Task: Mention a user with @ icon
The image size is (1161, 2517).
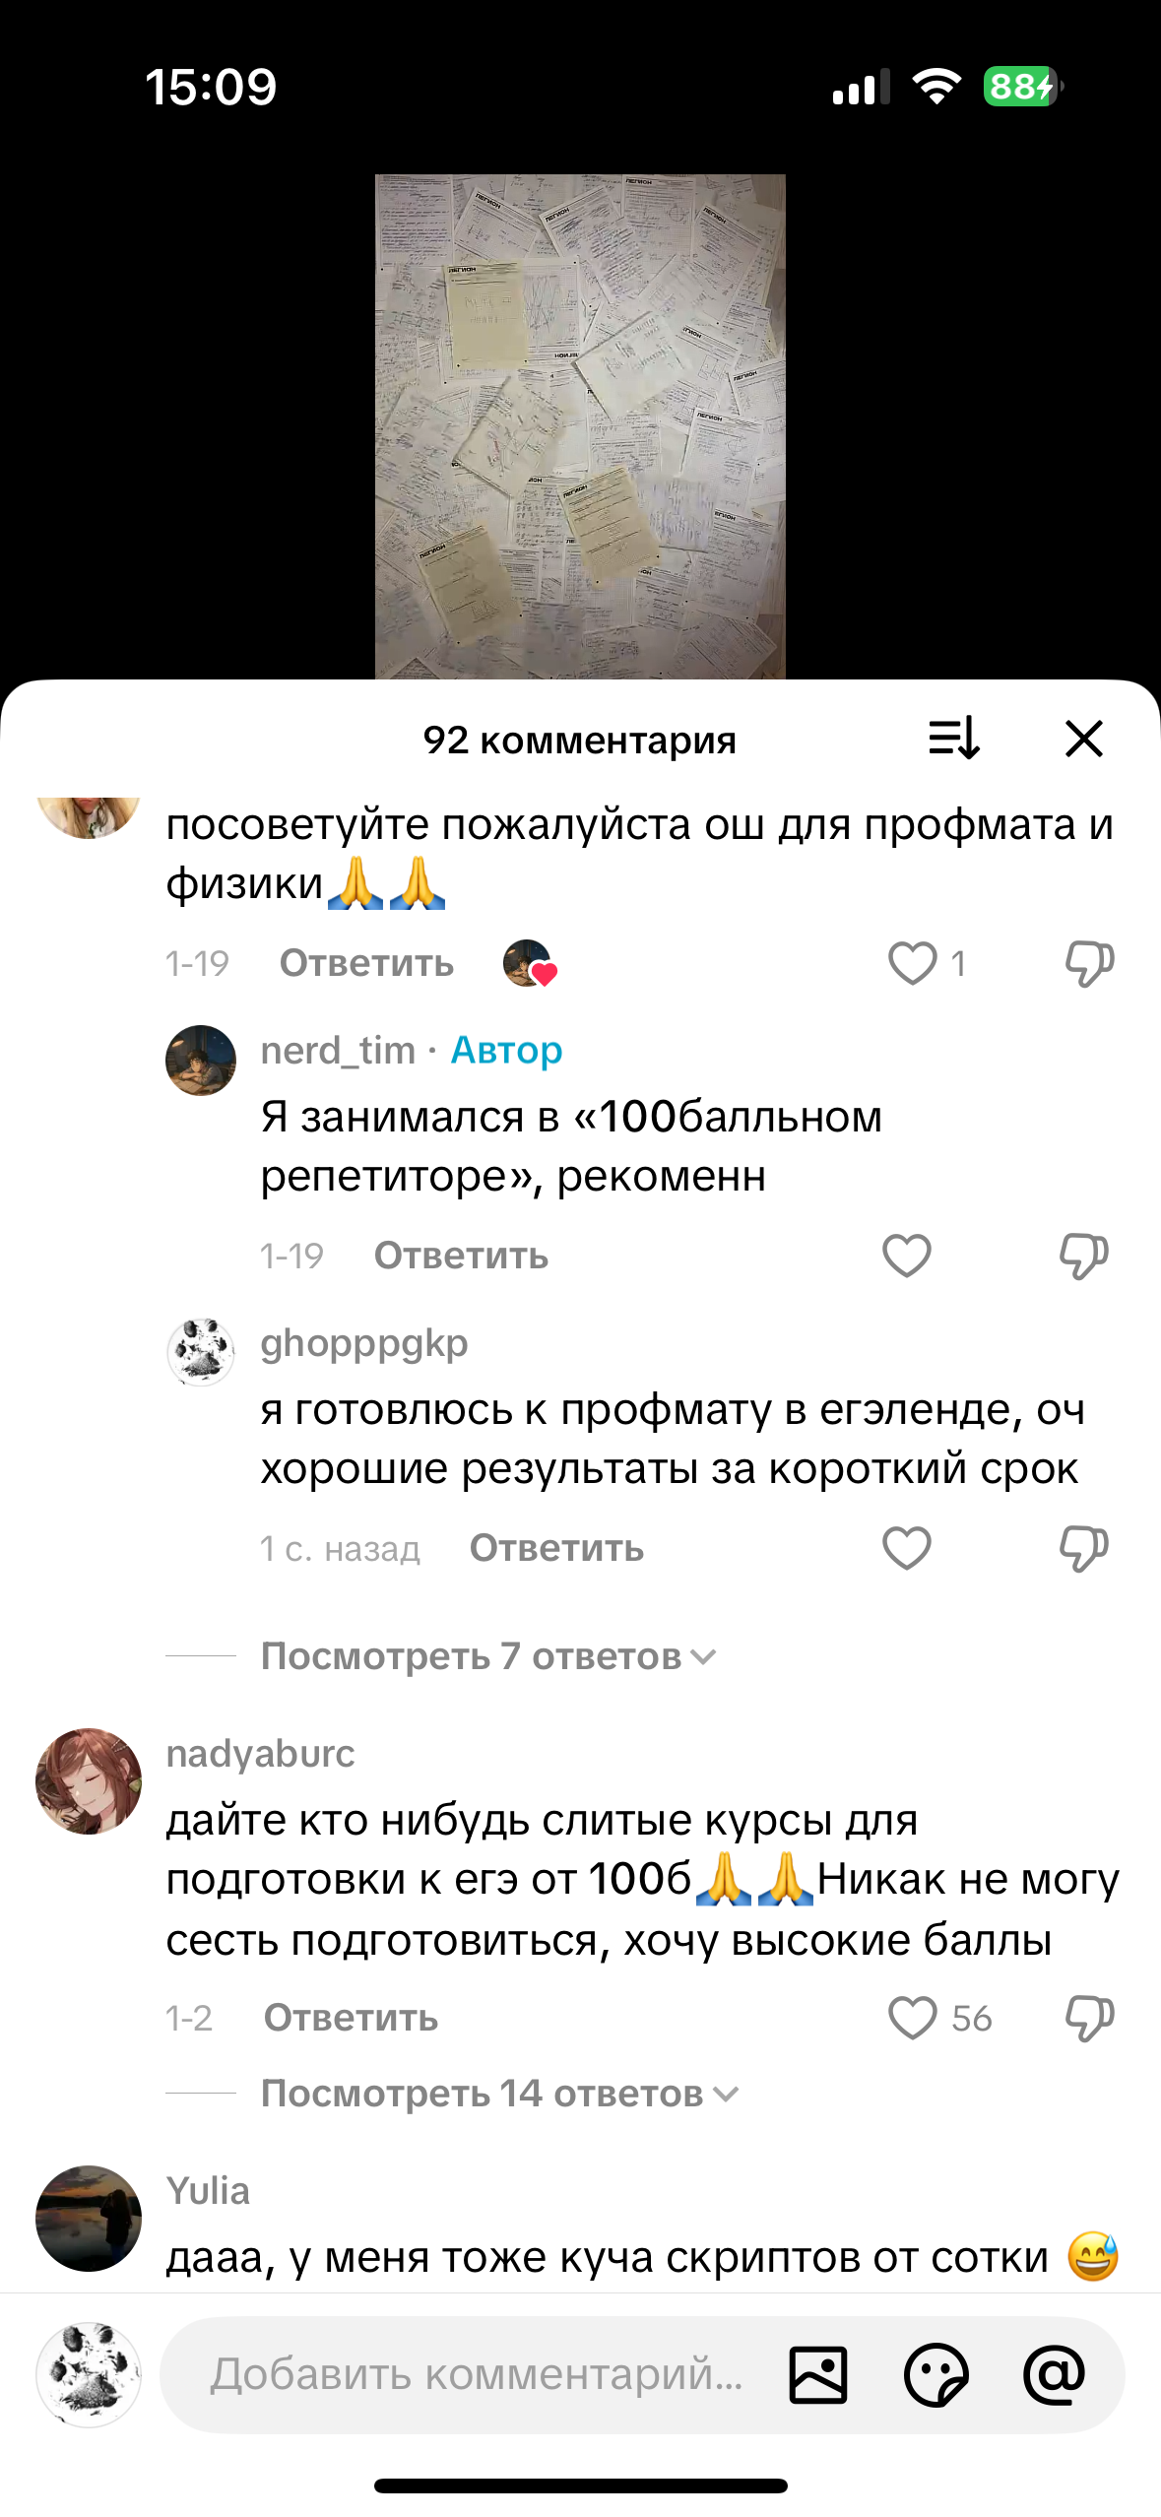Action: [x=1054, y=2375]
